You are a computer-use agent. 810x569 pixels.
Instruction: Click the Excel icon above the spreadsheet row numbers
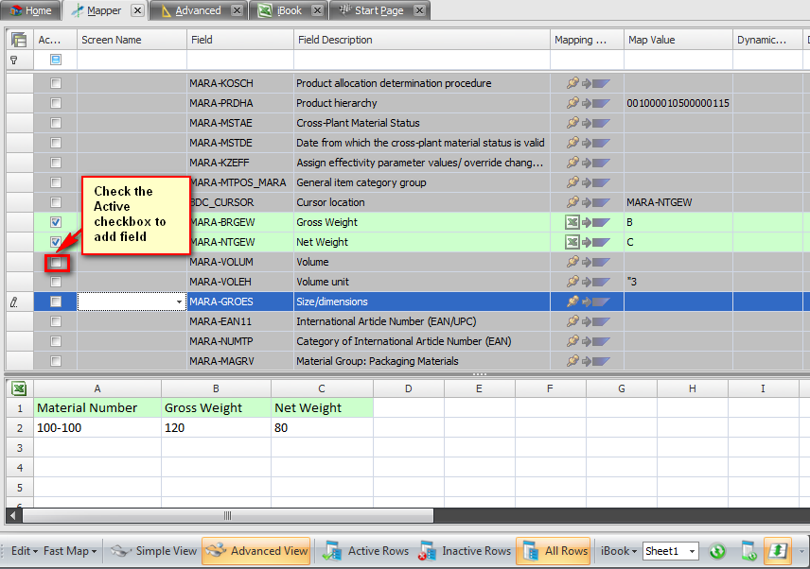click(17, 388)
